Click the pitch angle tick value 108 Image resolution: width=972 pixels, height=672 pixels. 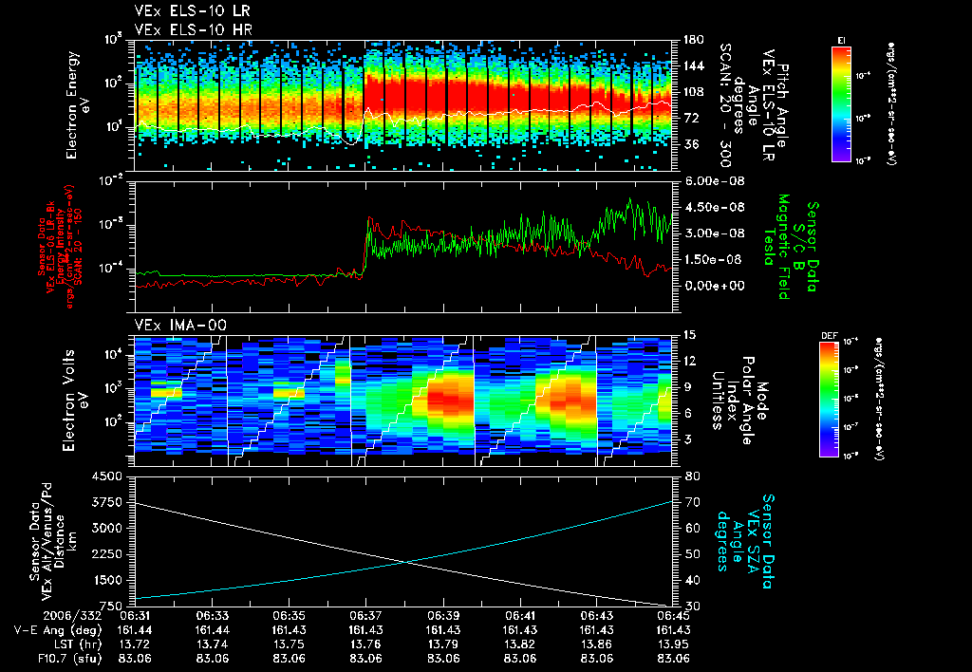tap(694, 92)
